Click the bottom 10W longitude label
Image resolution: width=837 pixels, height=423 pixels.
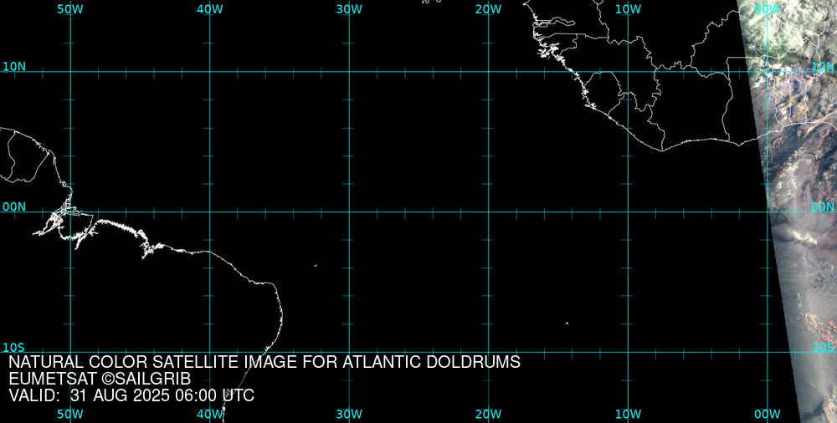(628, 414)
